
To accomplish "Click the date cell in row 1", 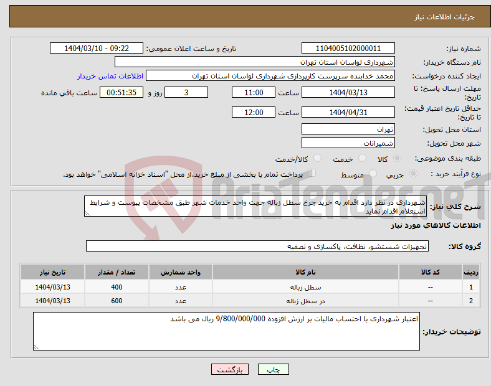I will tap(52, 287).
